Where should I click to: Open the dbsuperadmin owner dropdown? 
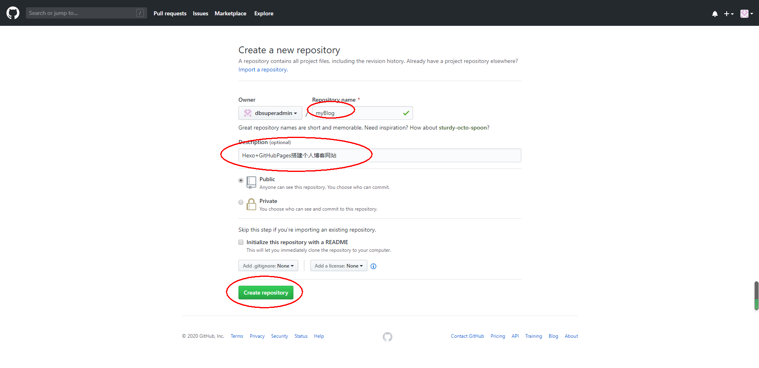[x=270, y=113]
